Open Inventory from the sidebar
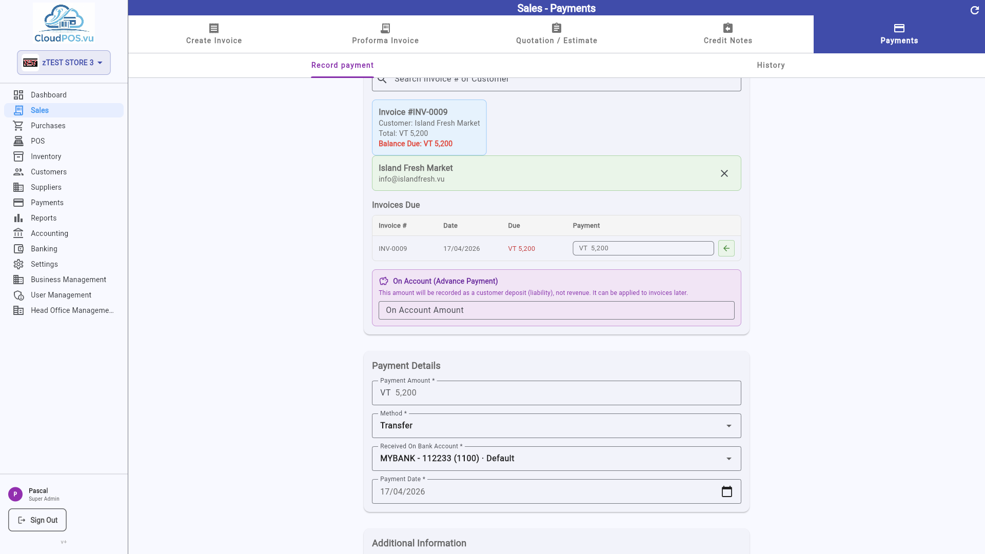The height and width of the screenshot is (554, 985). click(64, 156)
